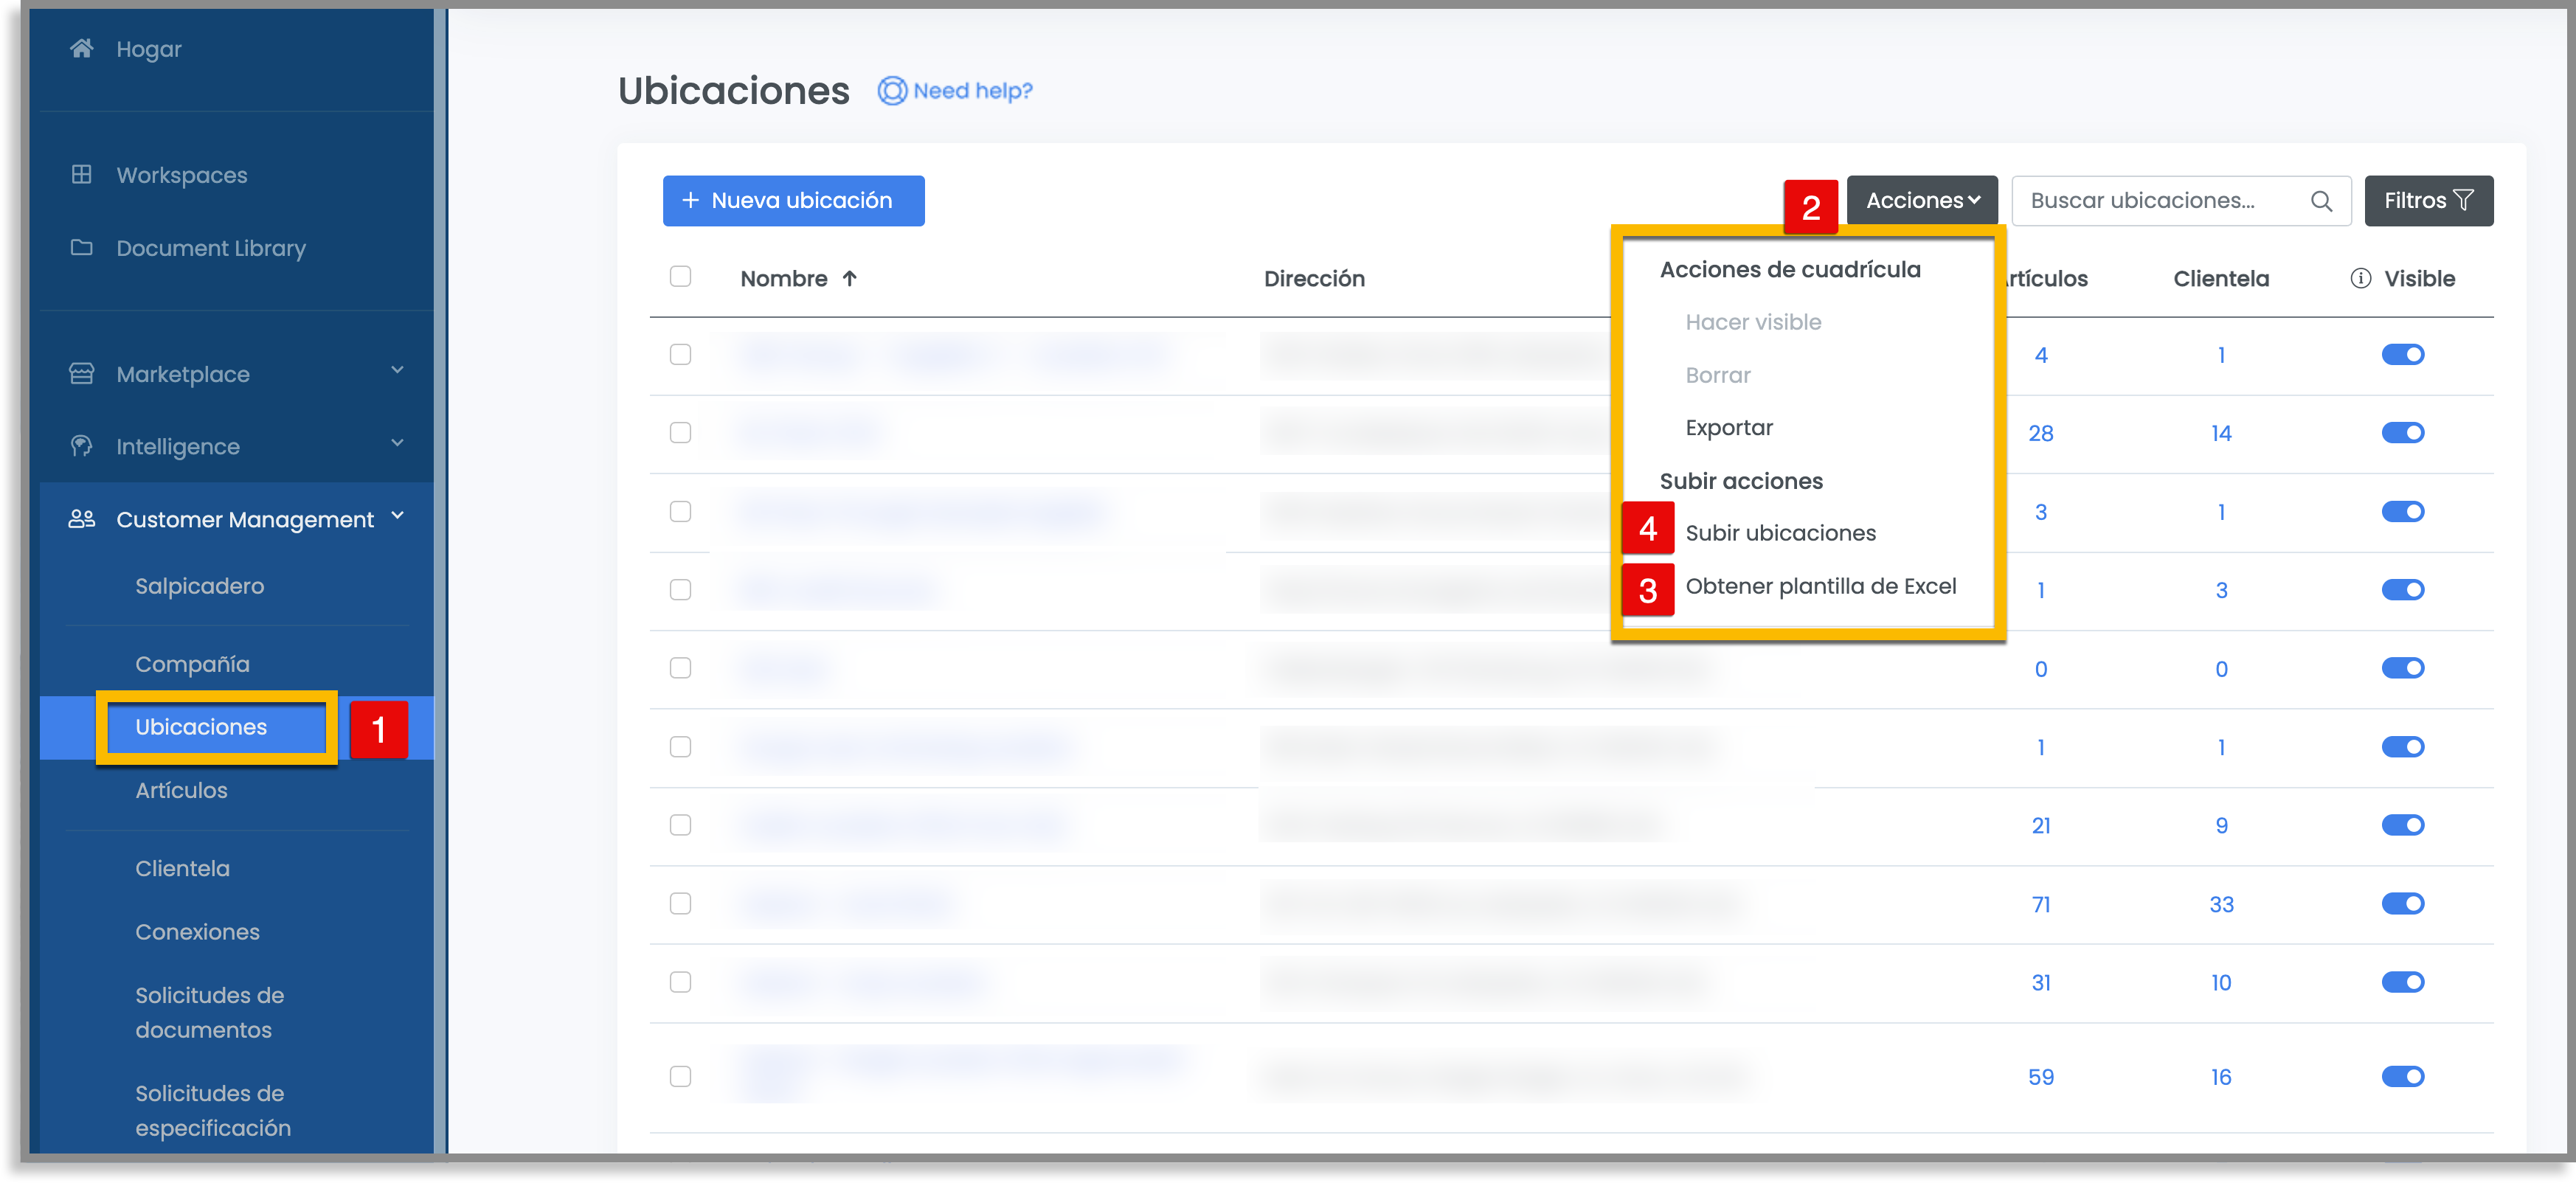This screenshot has width=2576, height=1183.
Task: Click the Intelligence head icon
Action: point(82,446)
